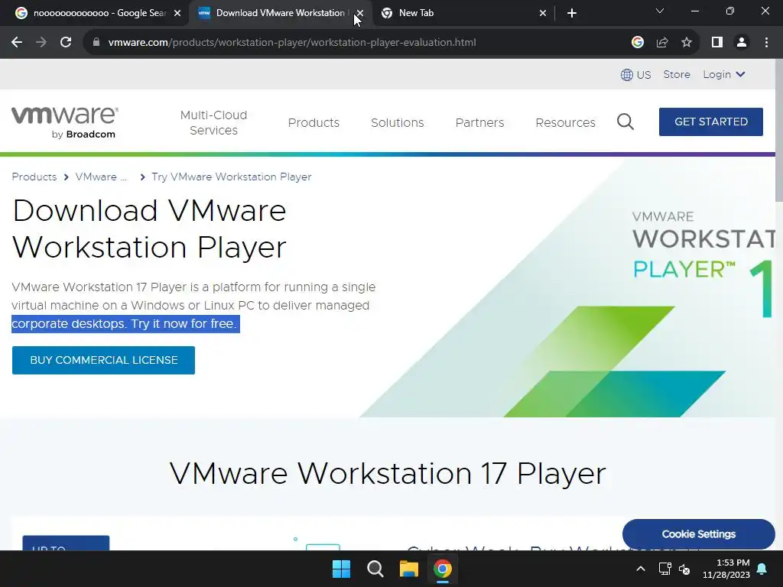Open Windows taskbar search
Image resolution: width=783 pixels, height=587 pixels.
click(x=375, y=569)
